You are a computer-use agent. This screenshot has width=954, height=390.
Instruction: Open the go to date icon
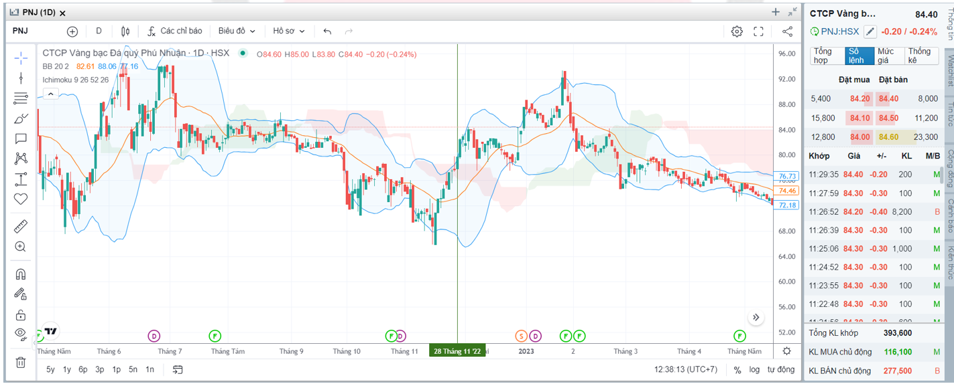pyautogui.click(x=178, y=369)
